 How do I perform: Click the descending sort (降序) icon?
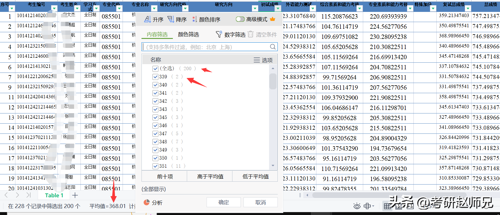[171, 19]
